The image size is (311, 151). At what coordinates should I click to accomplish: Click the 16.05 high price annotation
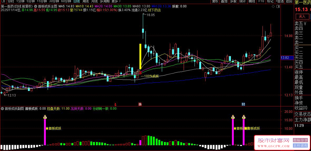click(150, 15)
